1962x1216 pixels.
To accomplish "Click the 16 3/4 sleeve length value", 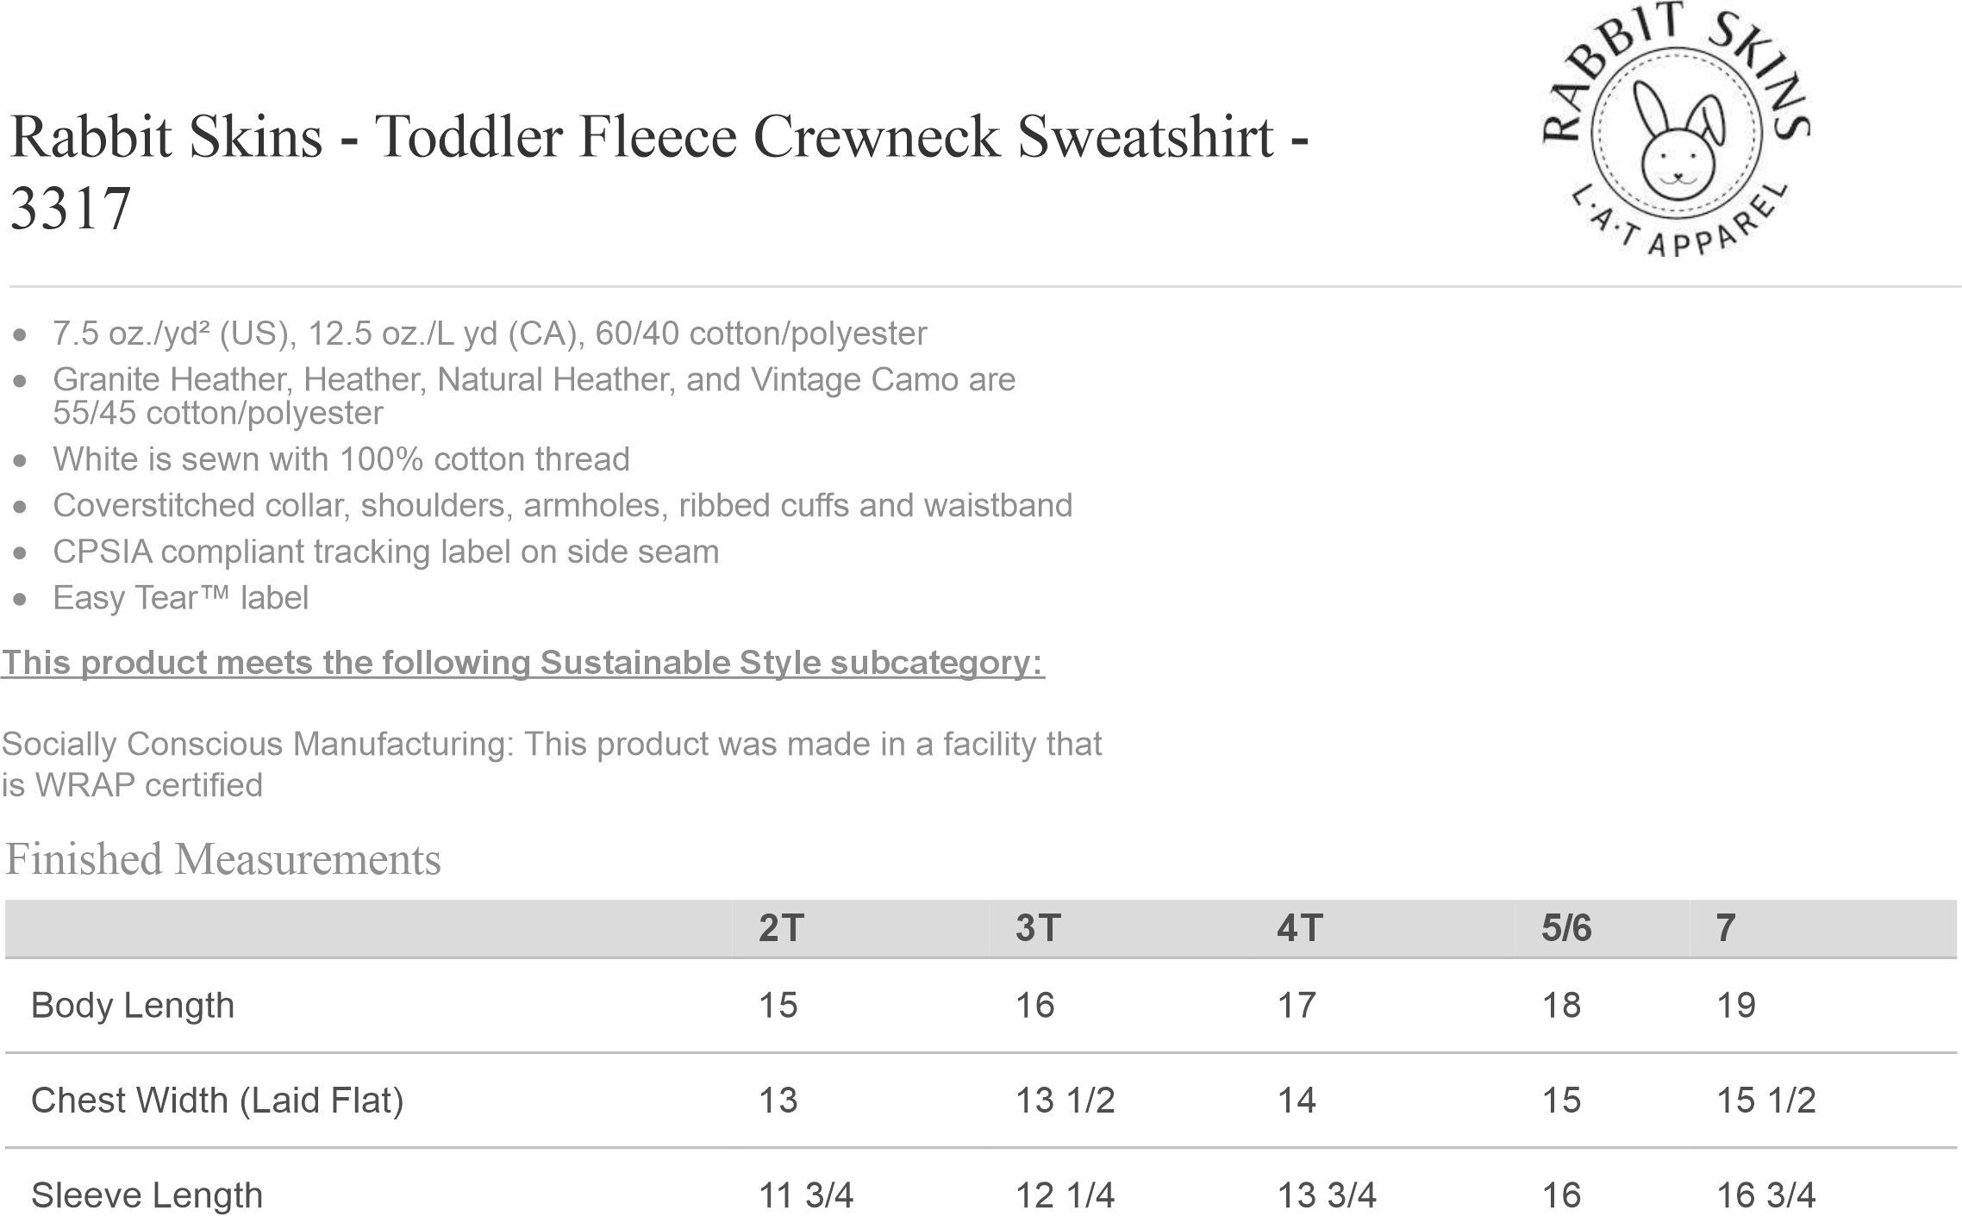I will [x=1766, y=1195].
